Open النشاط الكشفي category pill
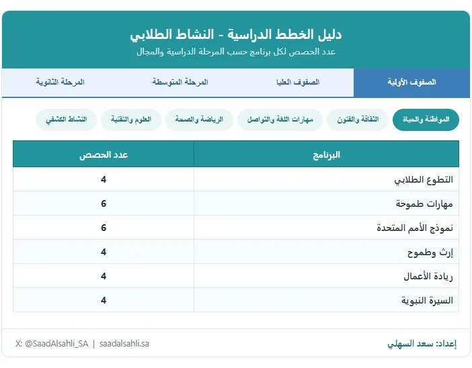This screenshot has width=472, height=368. (x=66, y=120)
